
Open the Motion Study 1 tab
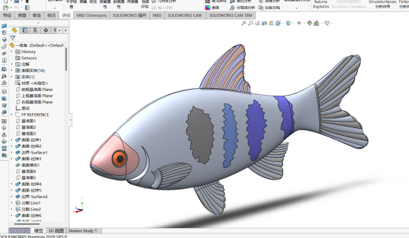click(83, 231)
